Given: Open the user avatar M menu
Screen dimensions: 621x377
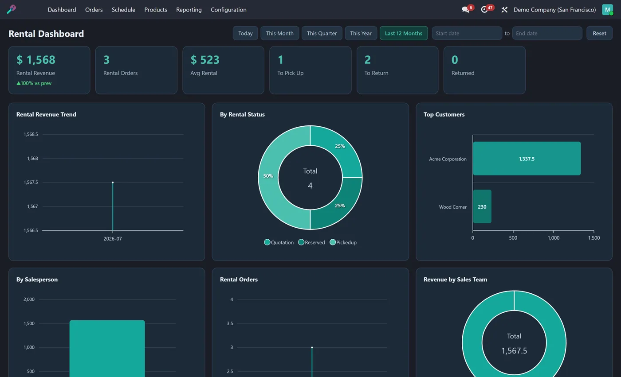Looking at the screenshot, I should (607, 9).
